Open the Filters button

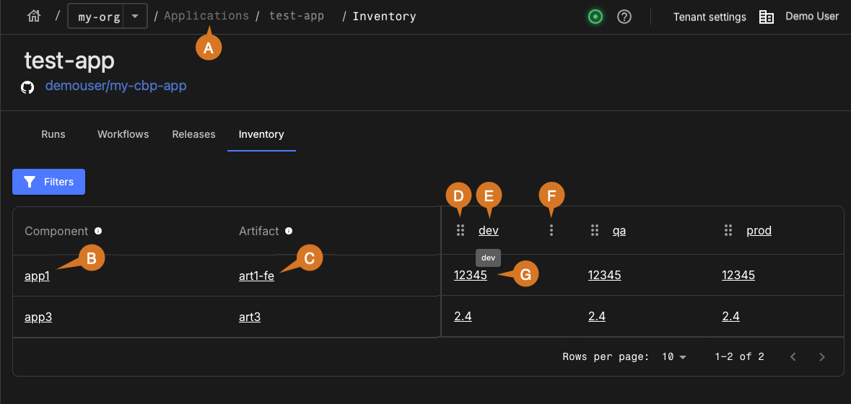(x=49, y=182)
